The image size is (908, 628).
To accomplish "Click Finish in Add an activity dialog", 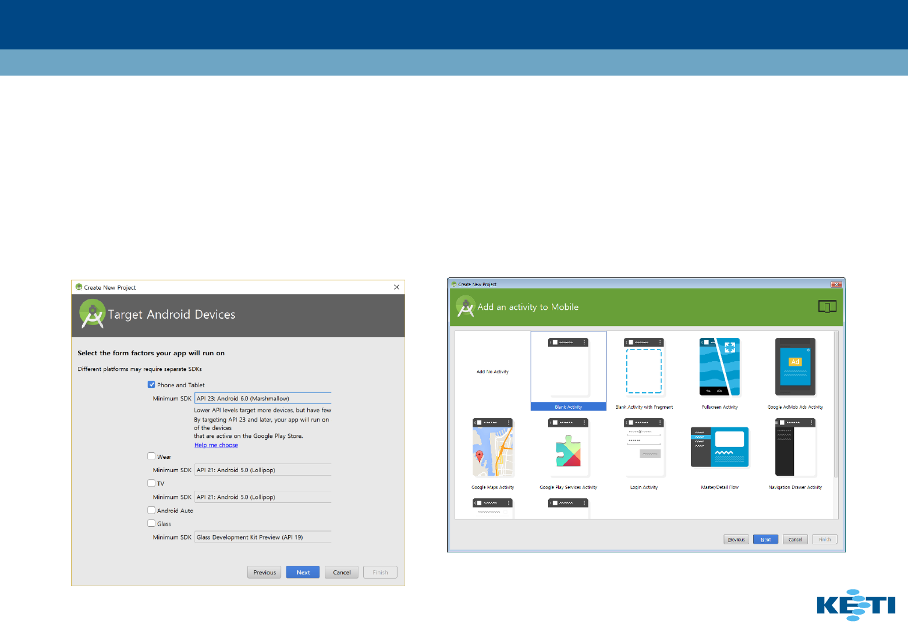I will [825, 540].
